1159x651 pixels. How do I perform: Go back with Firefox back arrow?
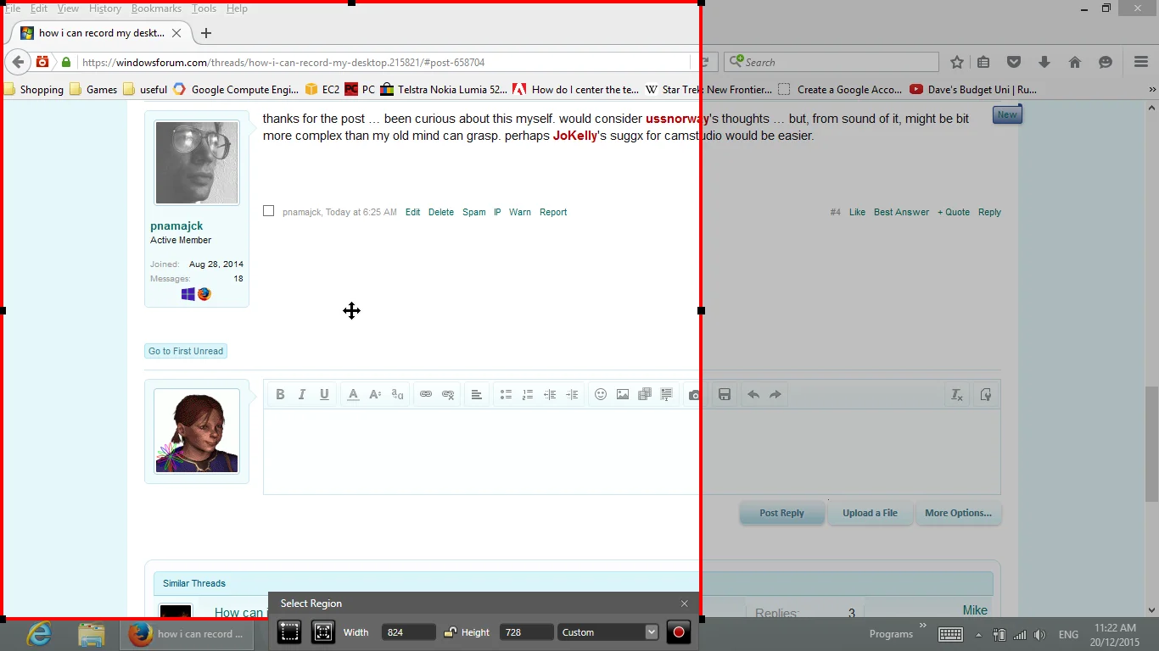click(18, 62)
